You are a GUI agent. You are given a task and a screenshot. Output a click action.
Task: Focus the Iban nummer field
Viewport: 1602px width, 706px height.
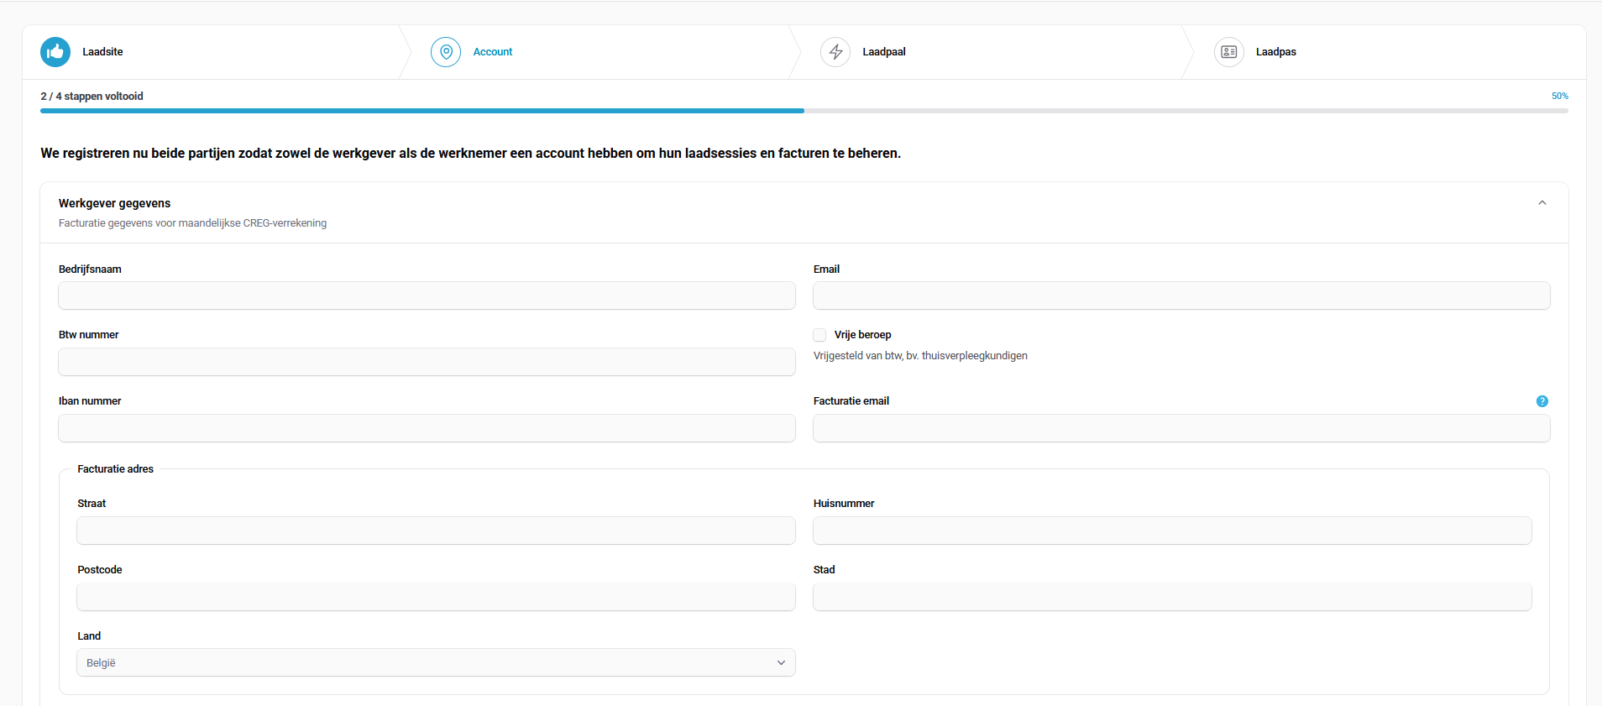(427, 428)
